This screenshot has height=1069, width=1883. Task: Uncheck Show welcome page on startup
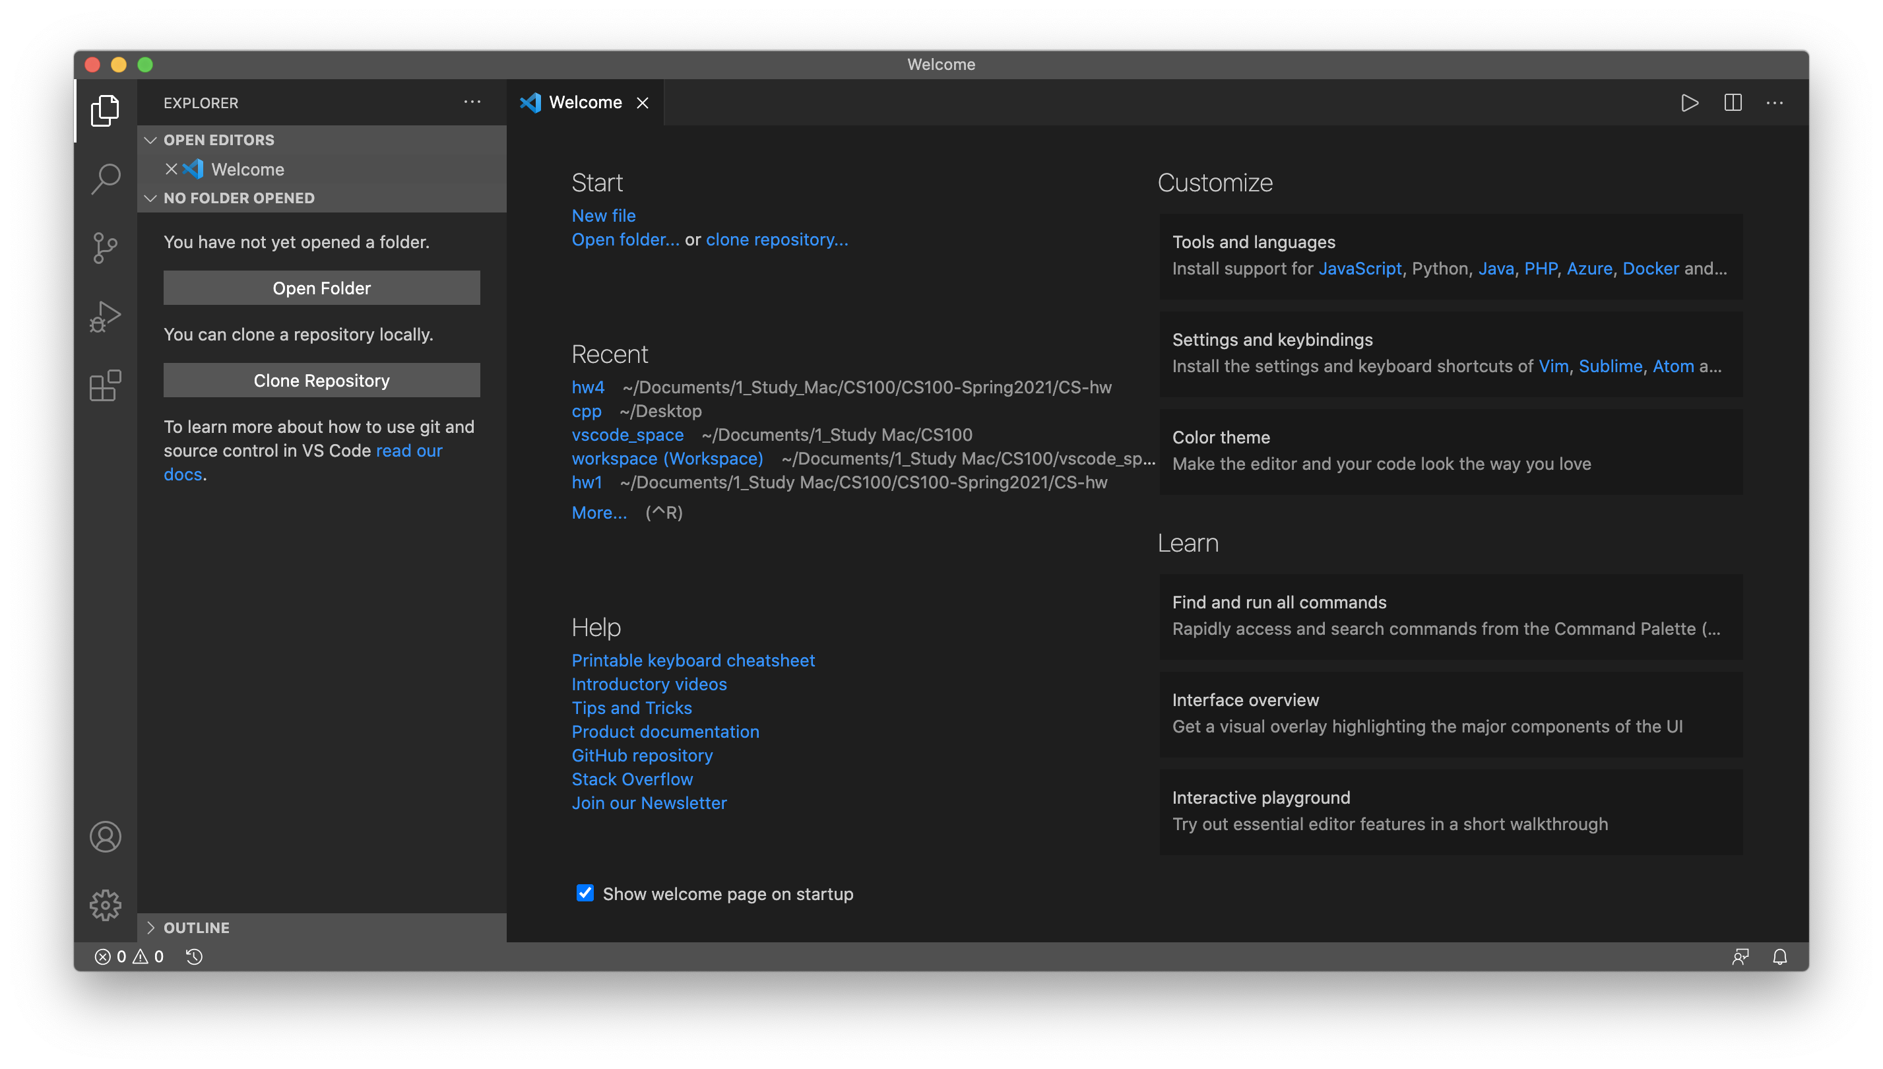point(585,893)
